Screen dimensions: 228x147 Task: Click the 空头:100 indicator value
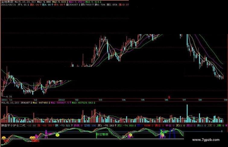[90, 126]
